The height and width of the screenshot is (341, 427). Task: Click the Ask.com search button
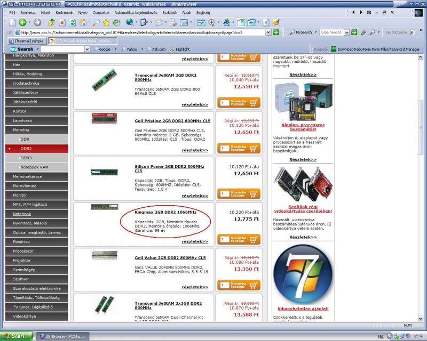pos(156,49)
